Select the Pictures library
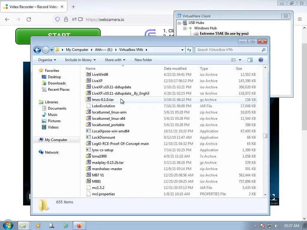 coord(54,121)
